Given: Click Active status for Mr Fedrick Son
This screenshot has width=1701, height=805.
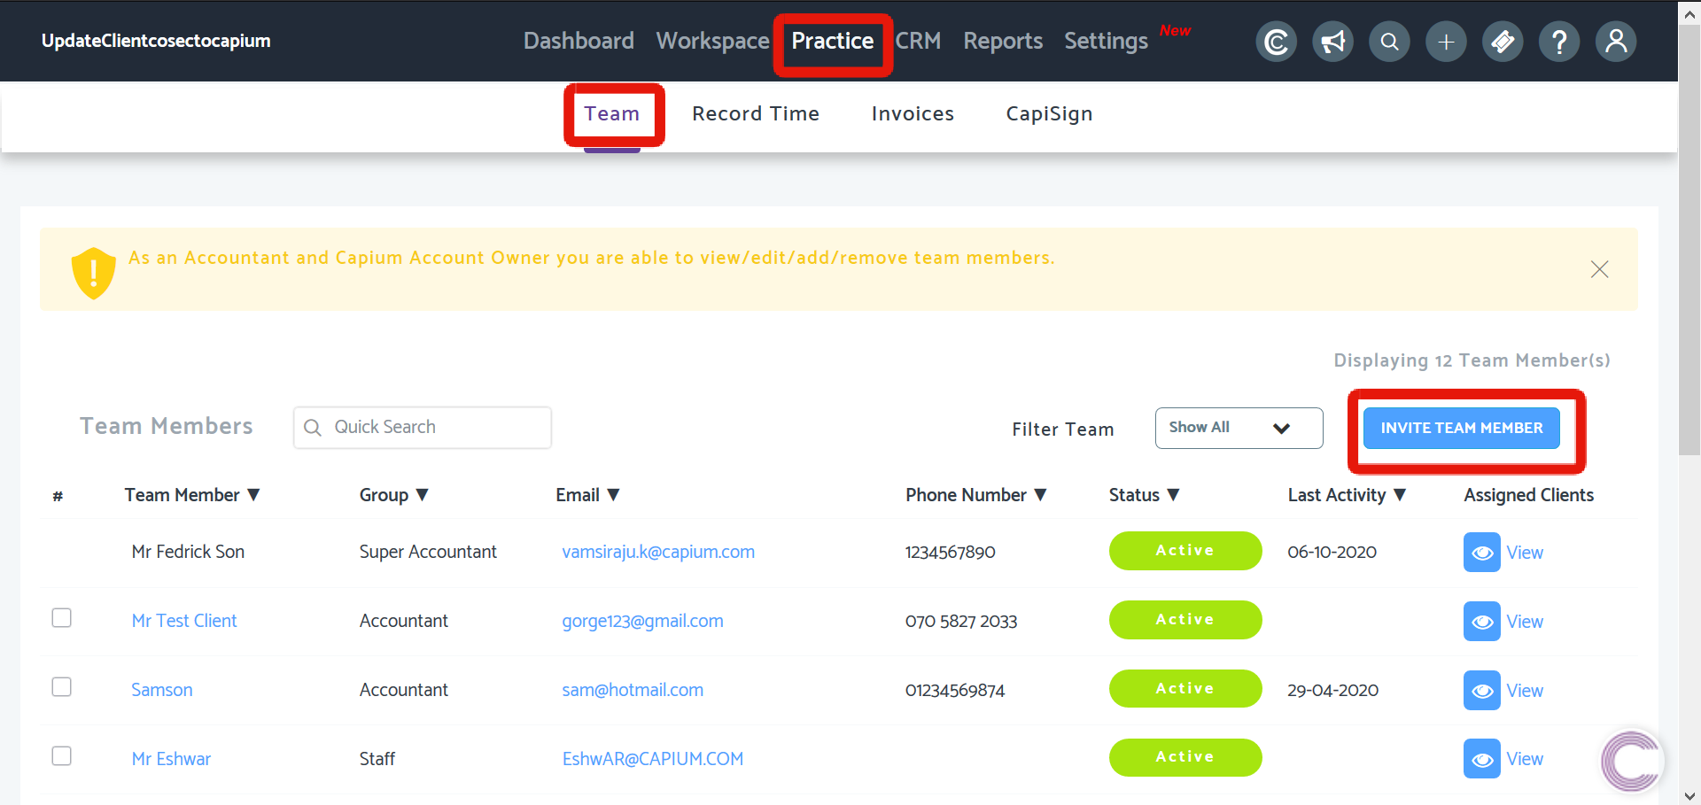Looking at the screenshot, I should click(x=1185, y=551).
